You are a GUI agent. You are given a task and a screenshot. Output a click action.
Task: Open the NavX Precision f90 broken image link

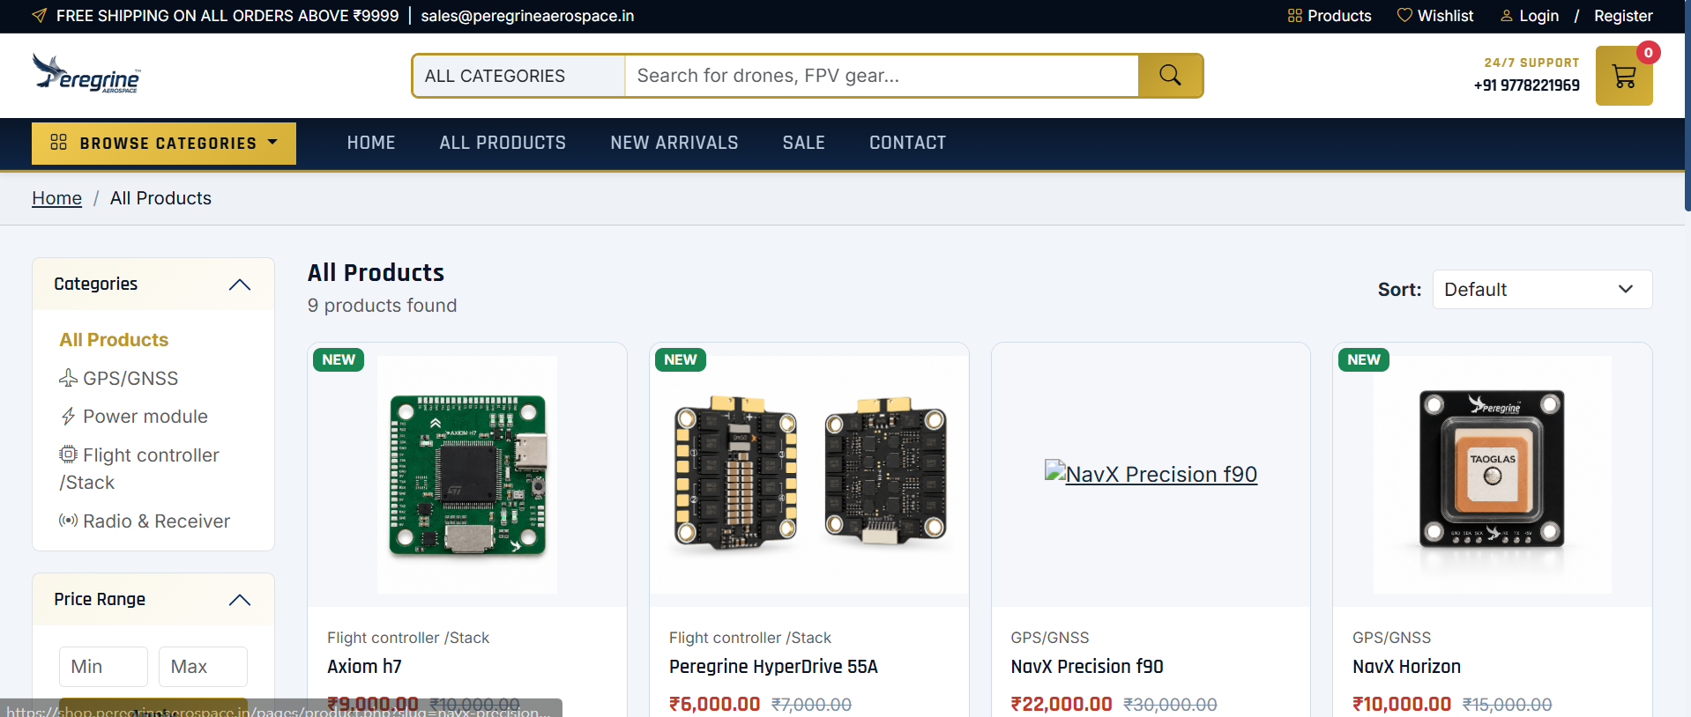pos(1151,474)
